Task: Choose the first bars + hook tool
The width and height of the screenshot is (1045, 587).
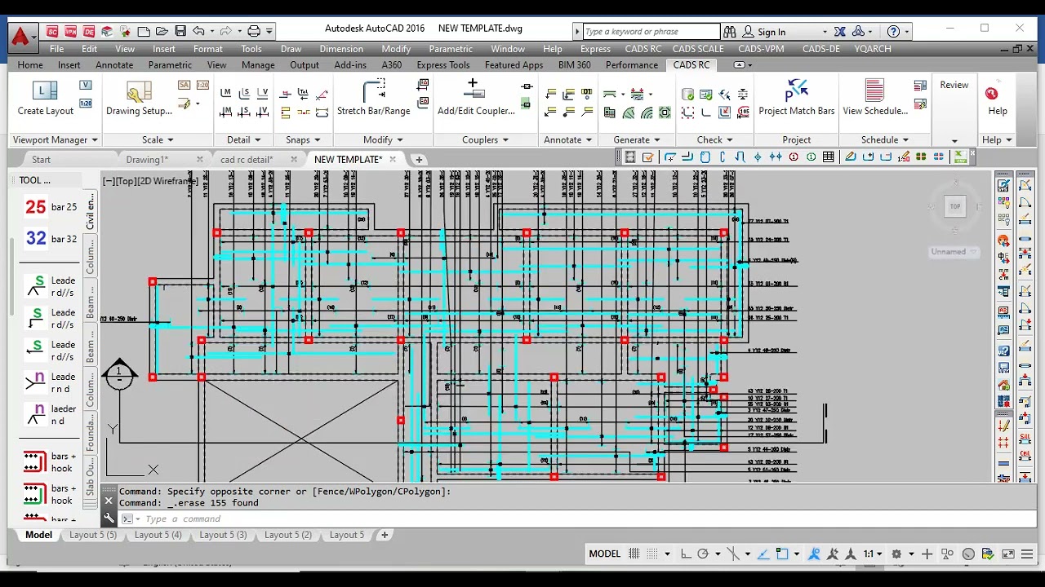Action: 51,462
